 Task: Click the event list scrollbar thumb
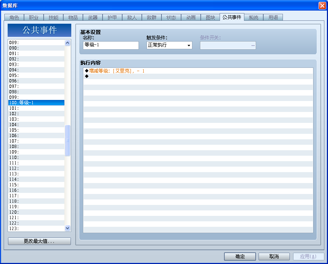click(67, 140)
